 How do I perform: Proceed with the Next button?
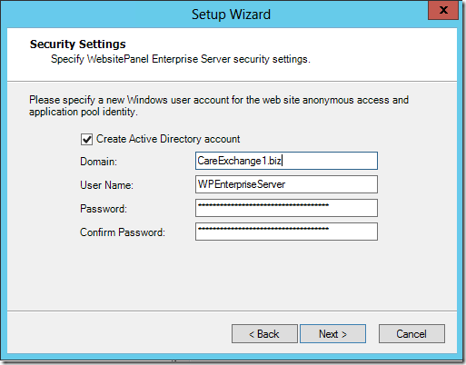[332, 334]
